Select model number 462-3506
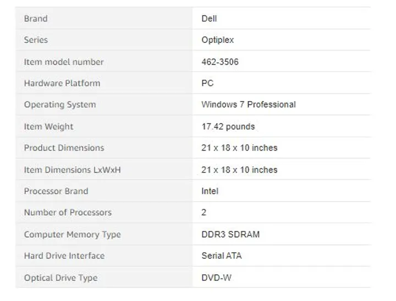The image size is (396, 301). tap(220, 62)
